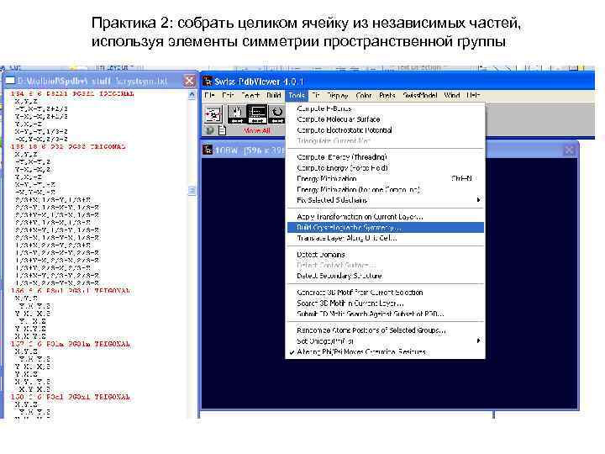
Task: Choose Search 3D Motif in Current Layer
Action: tap(386, 303)
